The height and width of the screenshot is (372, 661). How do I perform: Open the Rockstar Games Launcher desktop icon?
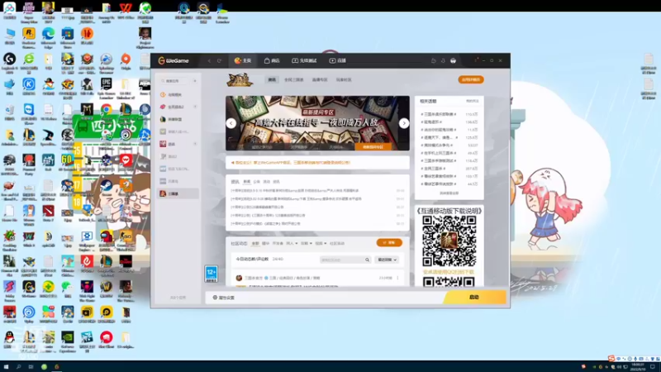pyautogui.click(x=29, y=36)
